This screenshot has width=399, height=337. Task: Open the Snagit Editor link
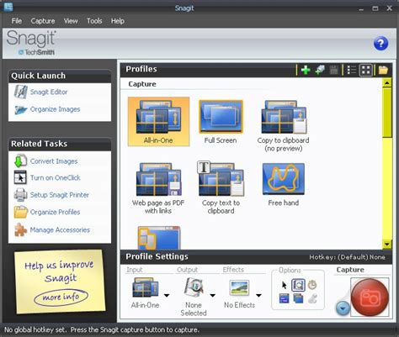point(49,92)
